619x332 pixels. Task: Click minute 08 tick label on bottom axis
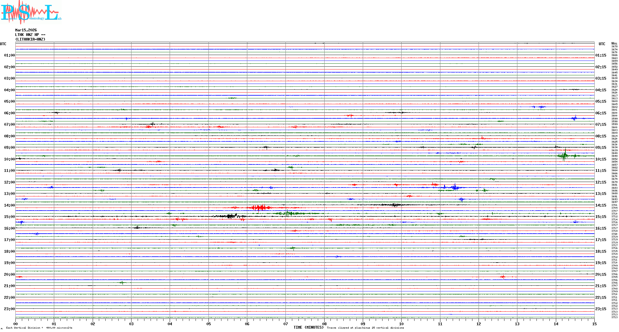pyautogui.click(x=324, y=324)
